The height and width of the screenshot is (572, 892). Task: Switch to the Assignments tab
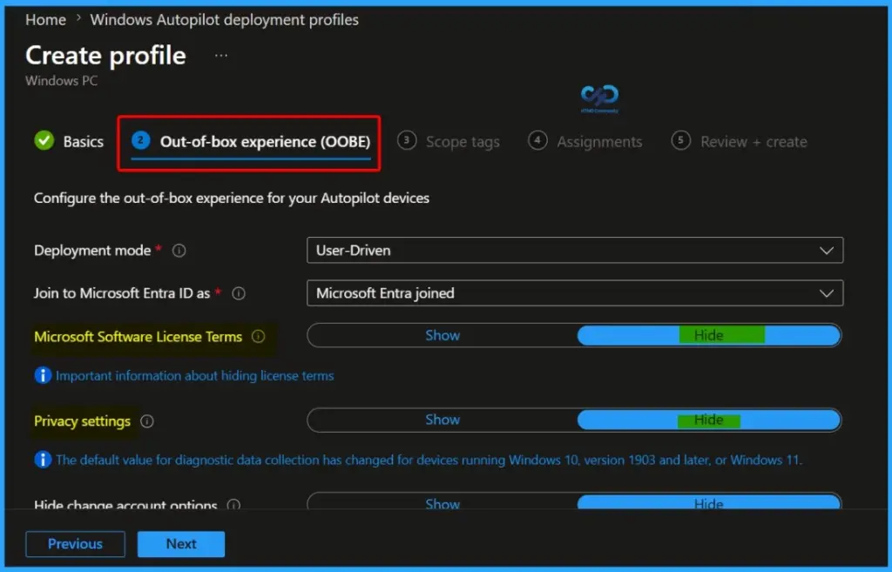pyautogui.click(x=585, y=141)
